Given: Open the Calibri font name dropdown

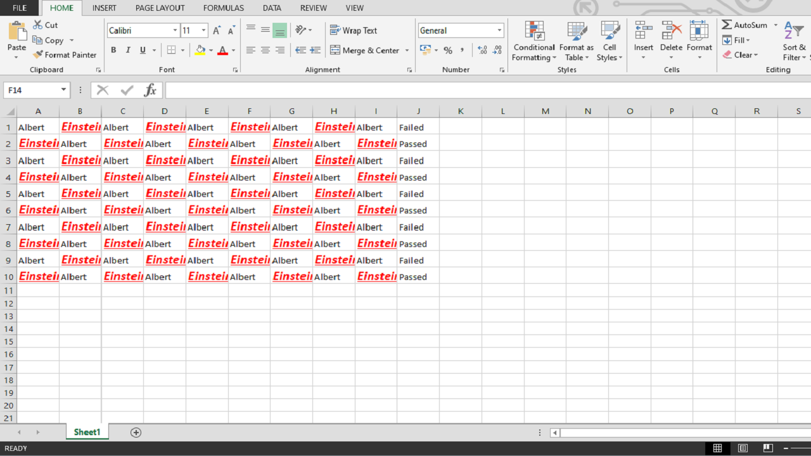Looking at the screenshot, I should point(175,30).
